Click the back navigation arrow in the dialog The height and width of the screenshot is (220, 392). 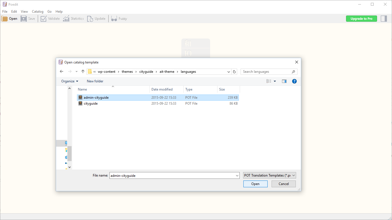(61, 71)
